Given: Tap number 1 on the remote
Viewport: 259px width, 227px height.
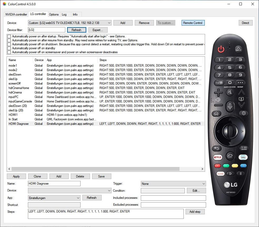Looking at the screenshot, I should [x=219, y=60].
